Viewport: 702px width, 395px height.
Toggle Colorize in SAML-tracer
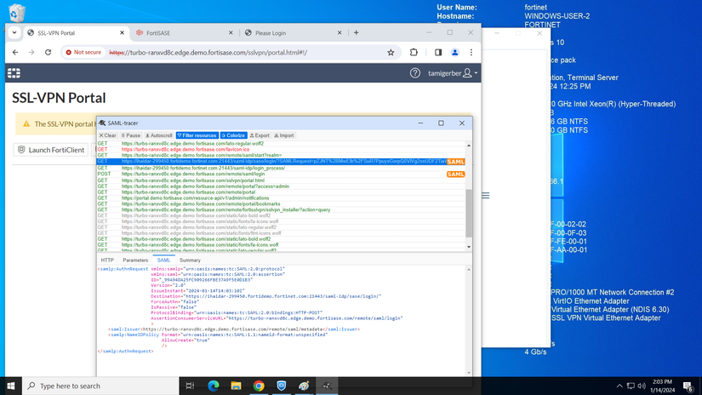(x=233, y=135)
